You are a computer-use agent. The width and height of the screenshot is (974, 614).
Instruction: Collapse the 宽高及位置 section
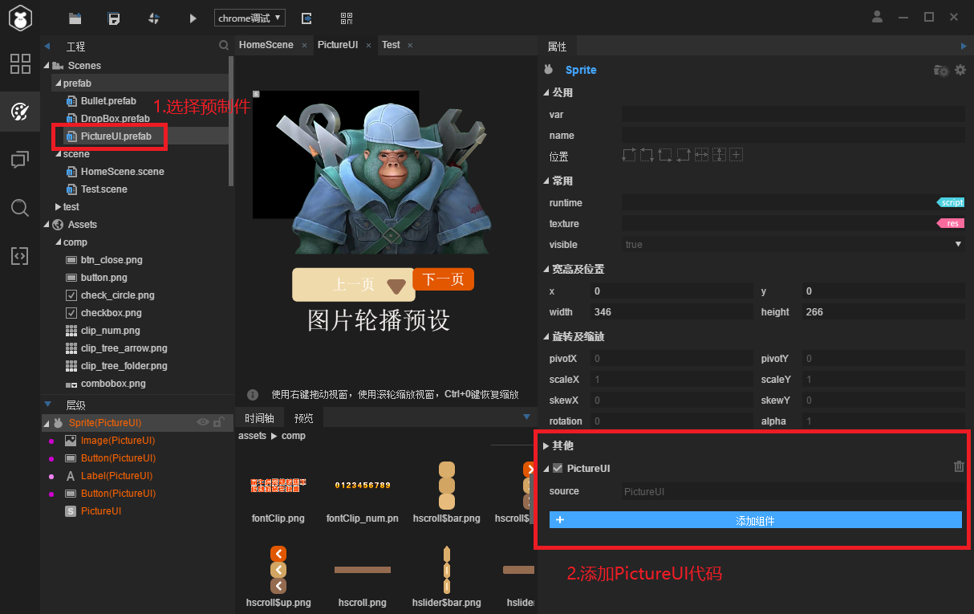pos(546,269)
